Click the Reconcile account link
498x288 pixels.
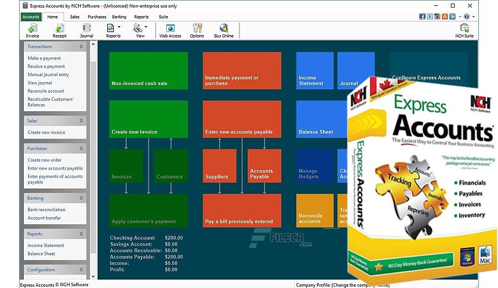(x=46, y=91)
